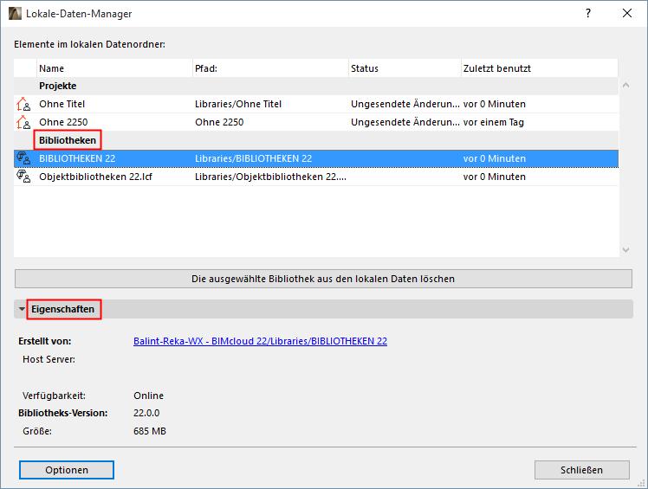Click the Online availability value
The image size is (648, 489).
(148, 396)
